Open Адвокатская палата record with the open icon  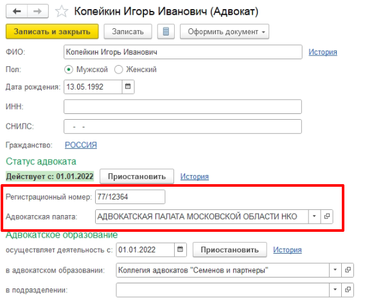[x=327, y=216]
